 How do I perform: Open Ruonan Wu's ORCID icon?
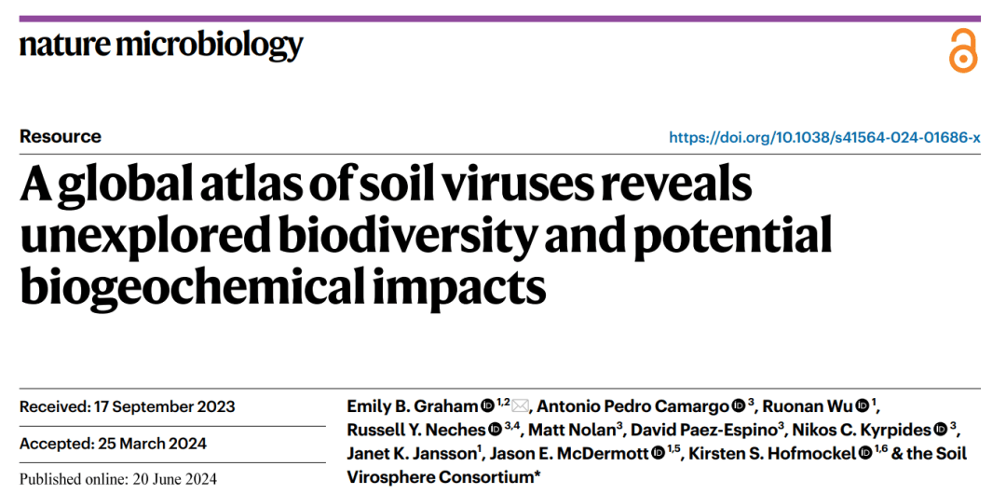coord(863,406)
